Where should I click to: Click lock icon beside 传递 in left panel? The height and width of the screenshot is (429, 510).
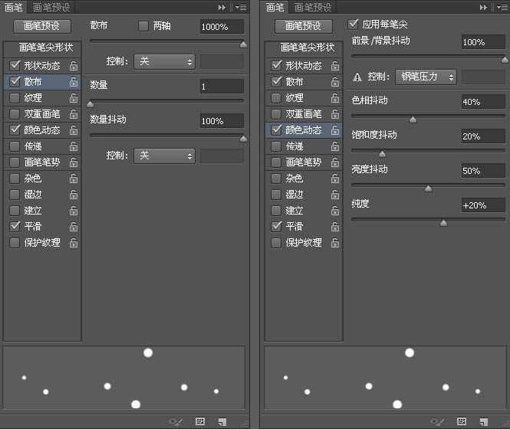(74, 146)
